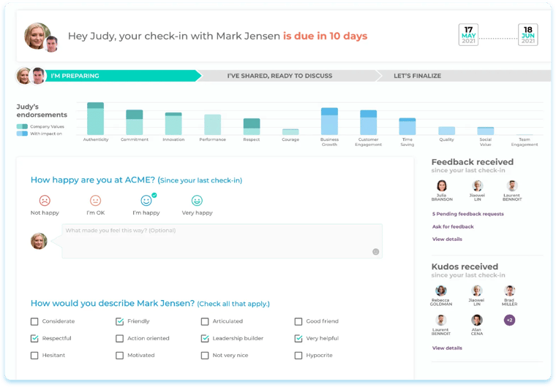Check the Not very nice checkbox
556x387 pixels.
tap(205, 356)
